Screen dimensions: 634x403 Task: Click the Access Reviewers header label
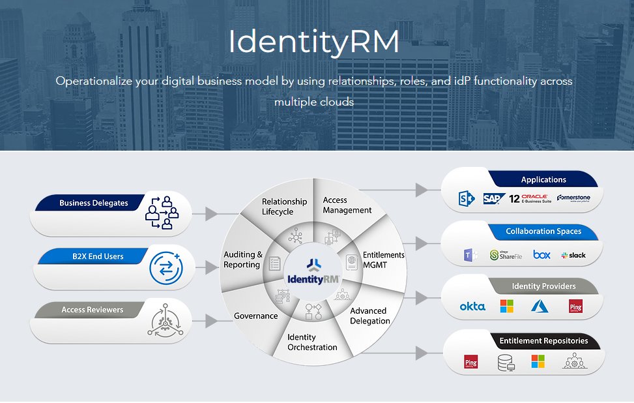click(x=92, y=310)
